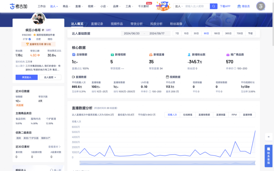Screen dimensions: 274x171
Task: Click the 领会员 membership icon
Action: pyautogui.click(x=239, y=6)
